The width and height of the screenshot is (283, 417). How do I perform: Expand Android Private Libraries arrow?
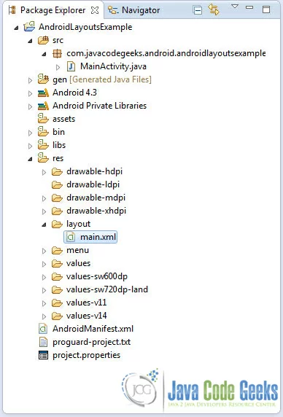click(x=31, y=106)
